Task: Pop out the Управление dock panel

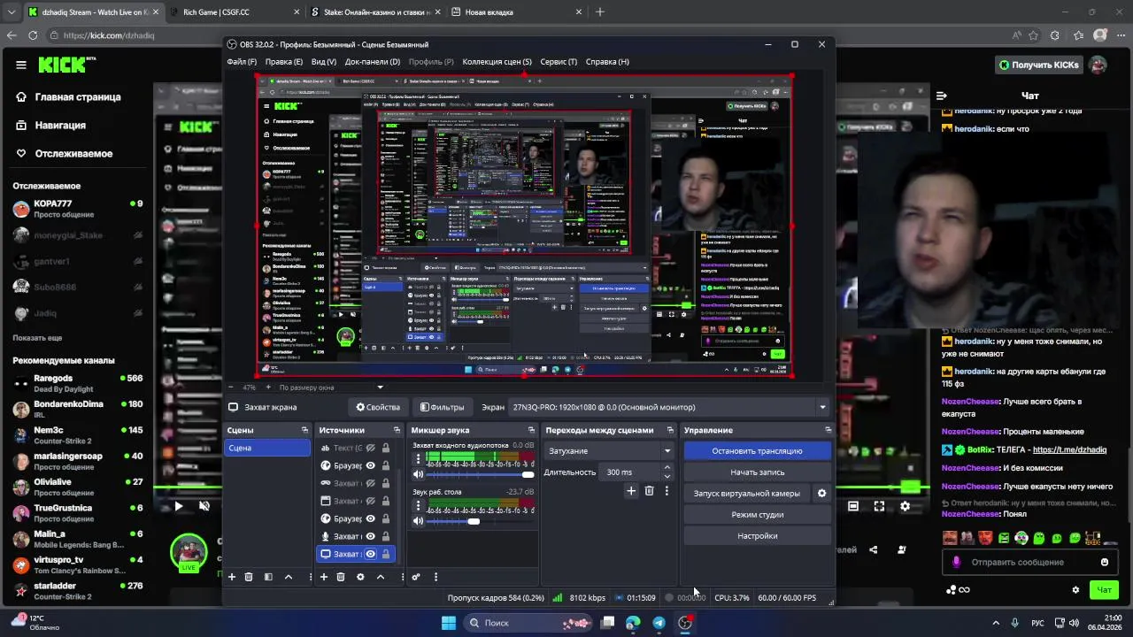Action: [x=828, y=430]
